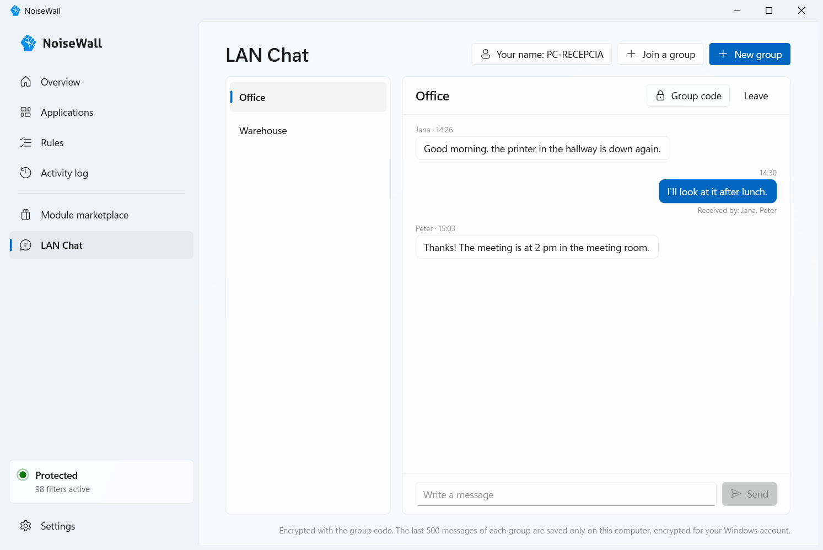Switch to the Warehouse group
This screenshot has height=550, width=823.
coord(308,131)
